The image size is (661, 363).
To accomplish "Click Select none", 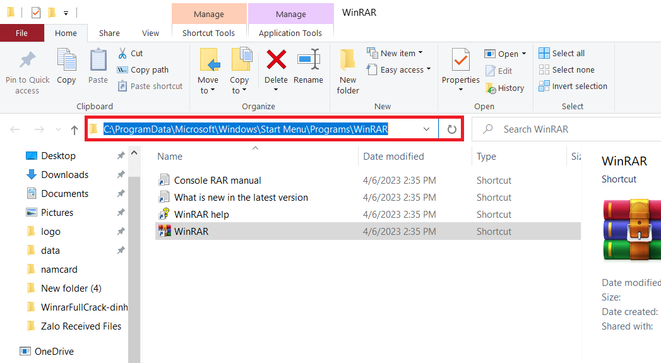I will [x=566, y=69].
